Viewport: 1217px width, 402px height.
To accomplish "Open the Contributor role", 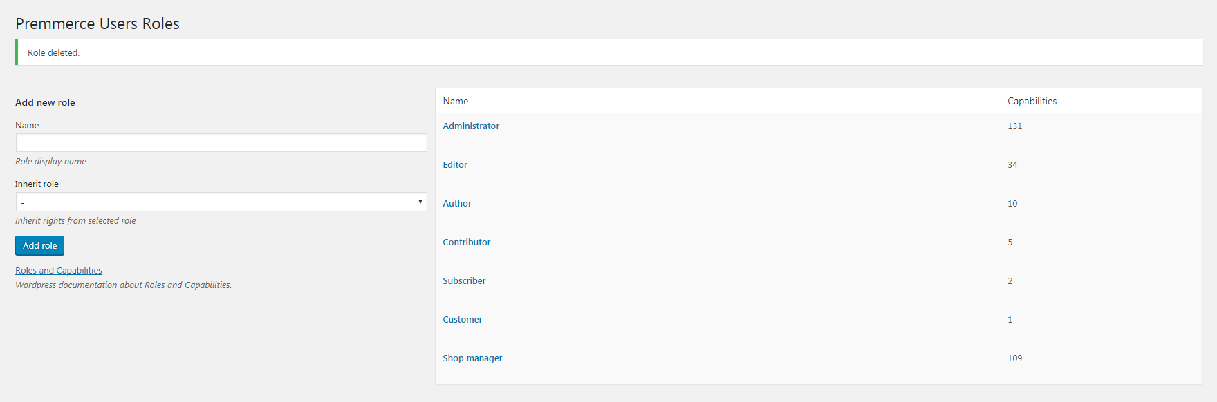I will [x=467, y=242].
